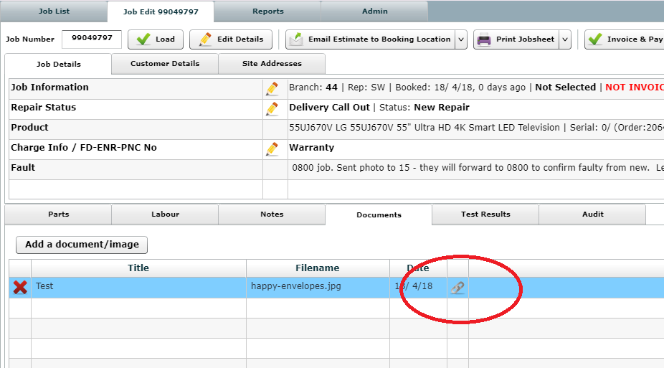
Task: Switch to Customer Details tab
Action: point(165,64)
